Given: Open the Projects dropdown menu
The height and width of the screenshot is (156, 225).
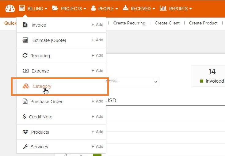Looking at the screenshot, I should pyautogui.click(x=69, y=9).
